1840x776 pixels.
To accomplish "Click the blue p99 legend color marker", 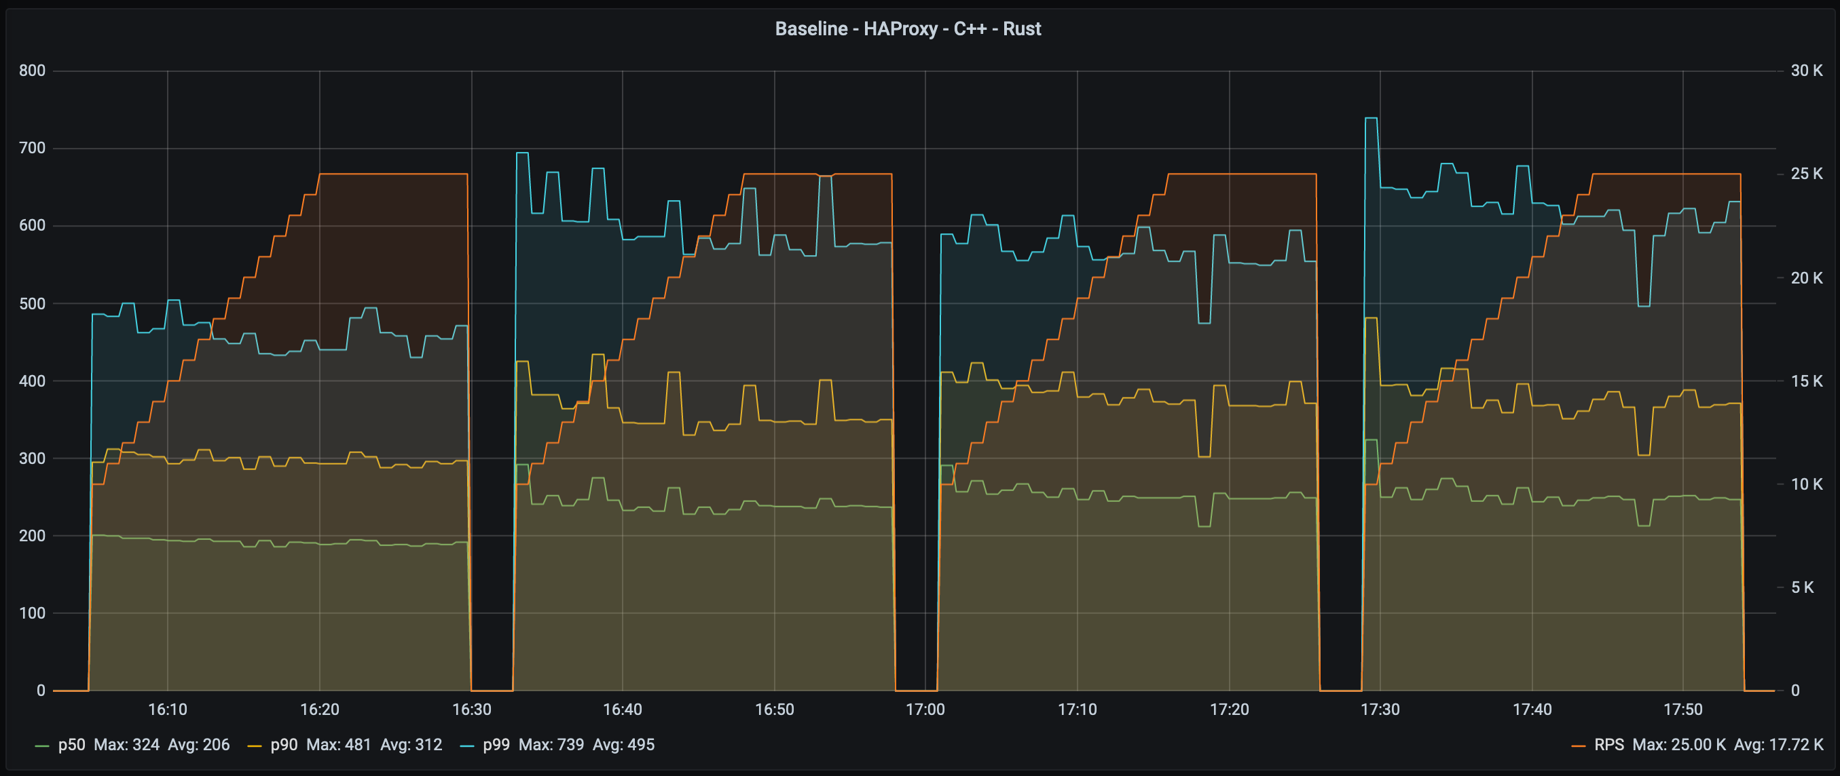I will [x=468, y=745].
